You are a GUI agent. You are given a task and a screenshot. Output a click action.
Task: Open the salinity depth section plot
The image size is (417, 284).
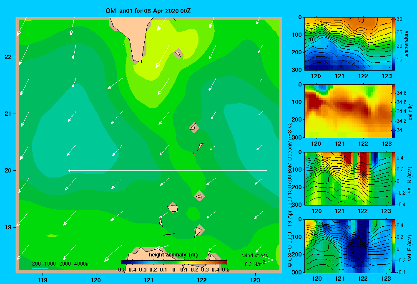(x=348, y=111)
